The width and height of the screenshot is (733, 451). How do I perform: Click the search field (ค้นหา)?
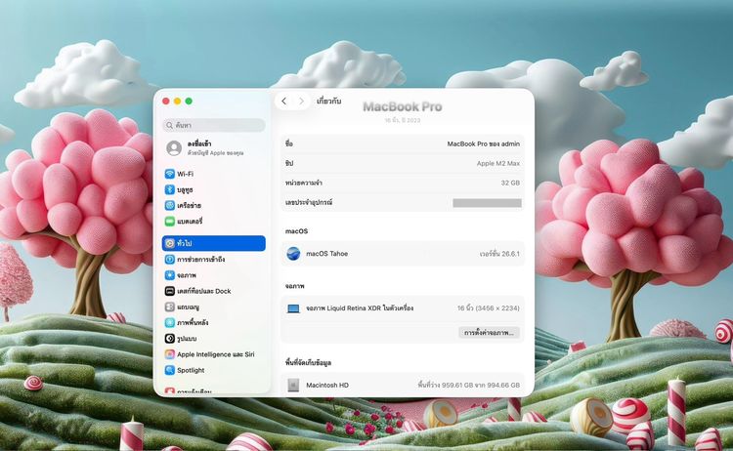click(214, 125)
